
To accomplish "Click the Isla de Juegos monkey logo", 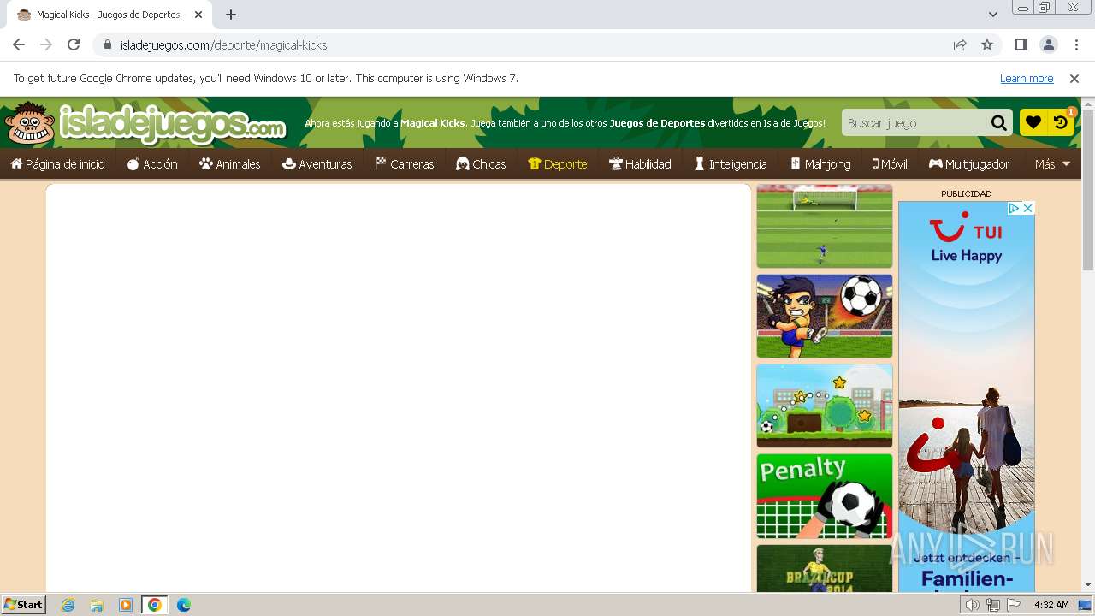I will pyautogui.click(x=144, y=123).
